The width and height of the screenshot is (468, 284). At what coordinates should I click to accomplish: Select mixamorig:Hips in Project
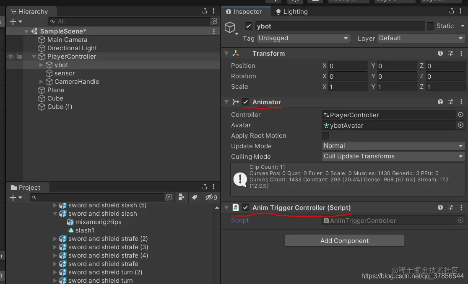click(98, 222)
